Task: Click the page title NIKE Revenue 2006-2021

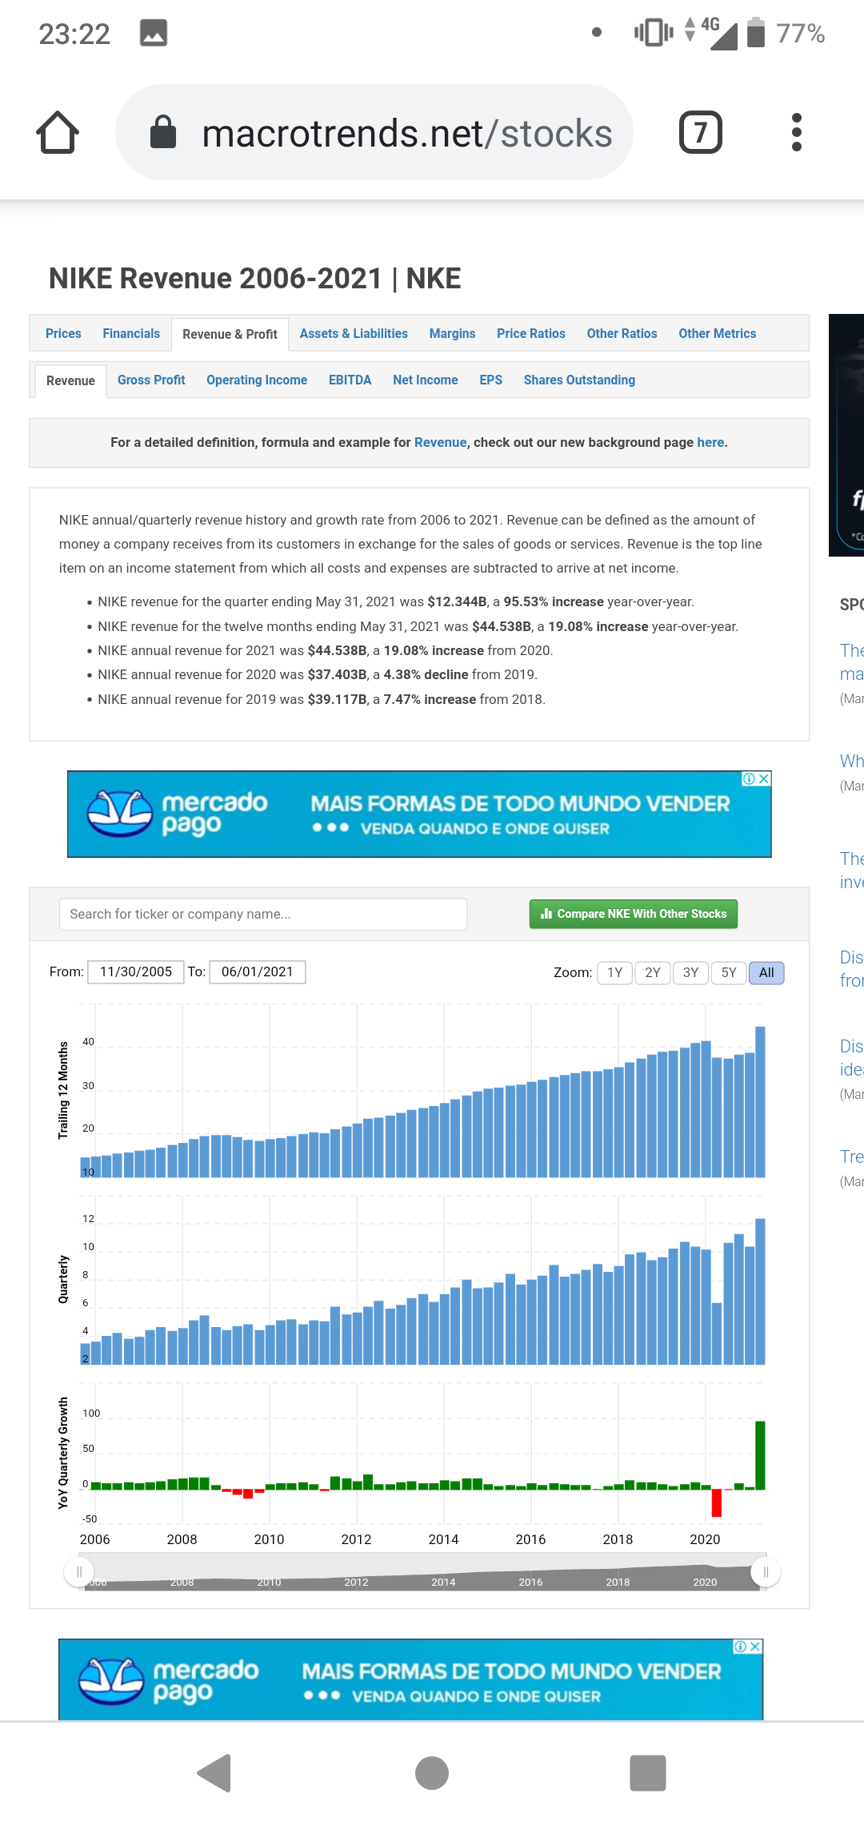Action: click(x=255, y=279)
